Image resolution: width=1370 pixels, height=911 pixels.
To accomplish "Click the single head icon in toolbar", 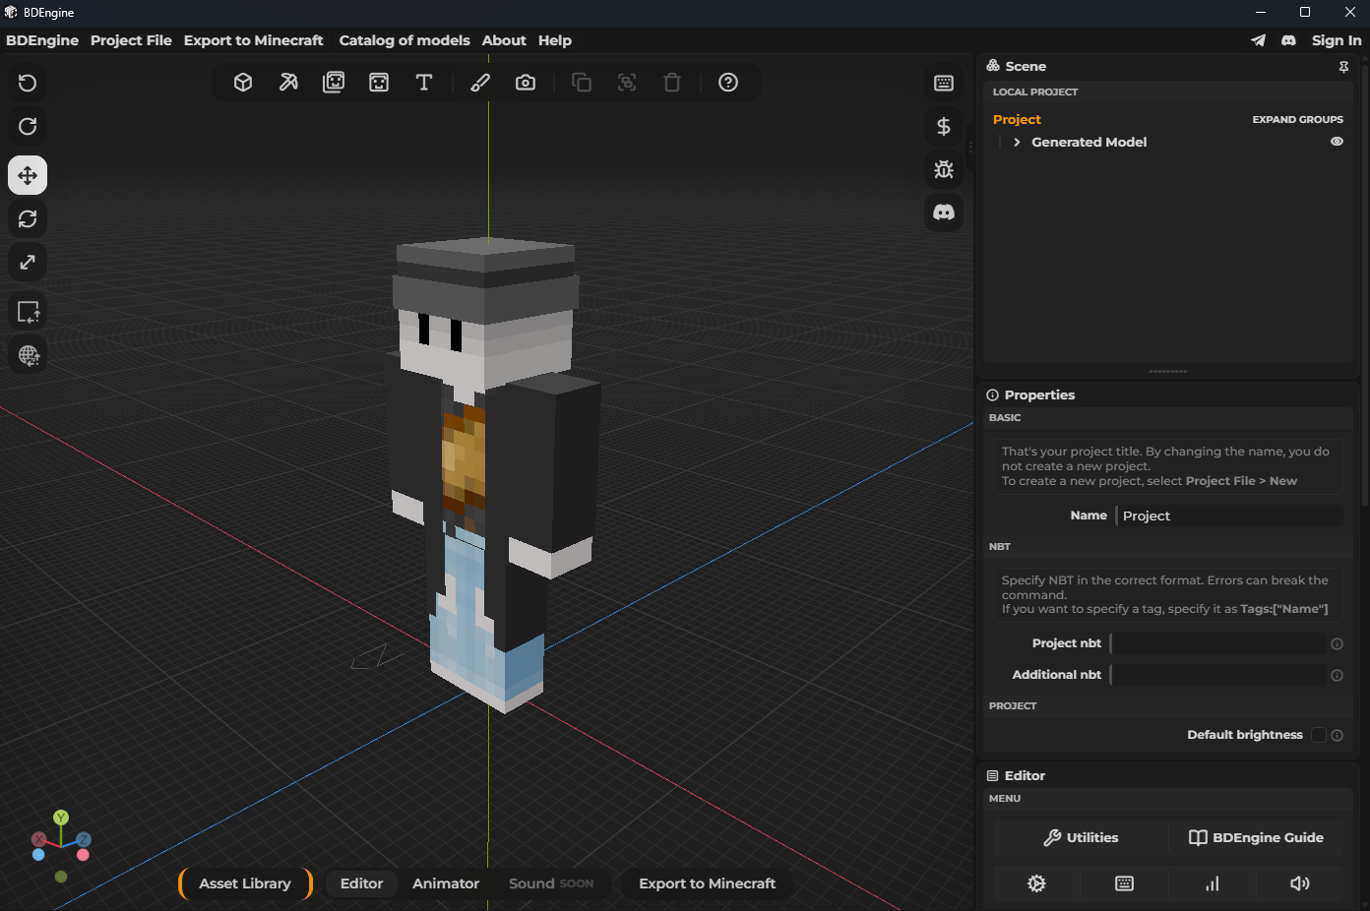I will click(x=379, y=83).
